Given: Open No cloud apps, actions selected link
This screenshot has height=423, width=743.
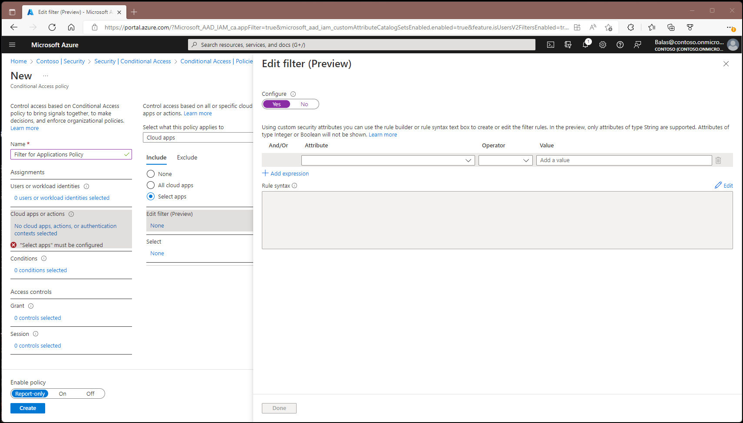Looking at the screenshot, I should pos(66,230).
